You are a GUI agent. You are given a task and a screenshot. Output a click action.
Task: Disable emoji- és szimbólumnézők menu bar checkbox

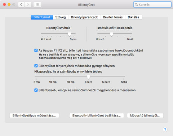point(36,90)
